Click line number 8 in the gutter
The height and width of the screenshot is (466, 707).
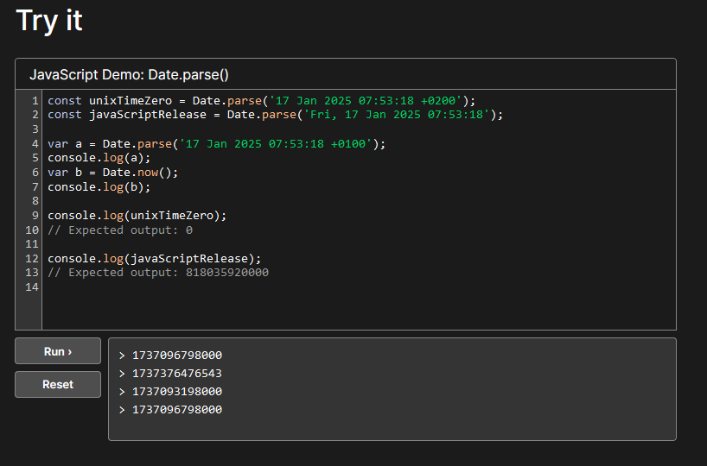click(35, 200)
